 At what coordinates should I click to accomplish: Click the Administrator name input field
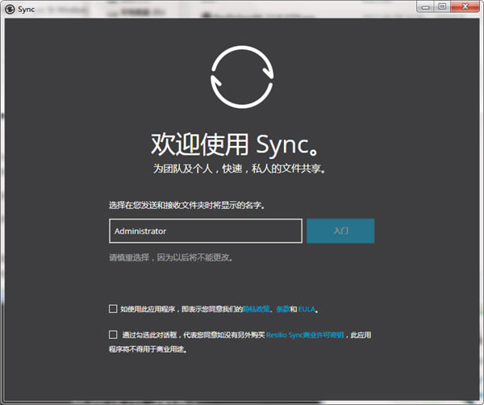[x=205, y=231]
